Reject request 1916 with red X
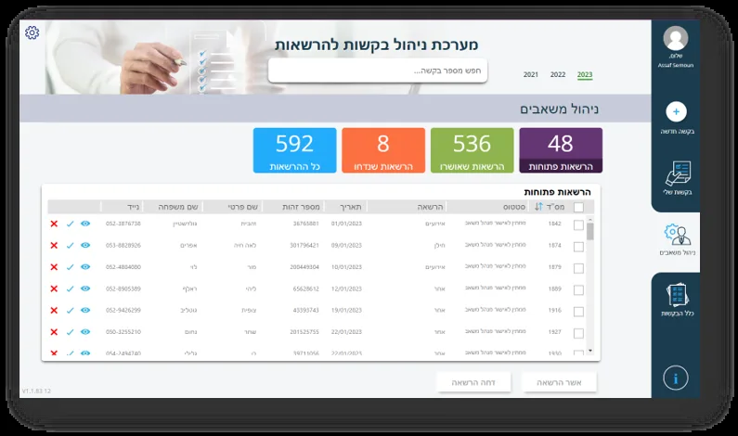The height and width of the screenshot is (436, 738). (54, 311)
